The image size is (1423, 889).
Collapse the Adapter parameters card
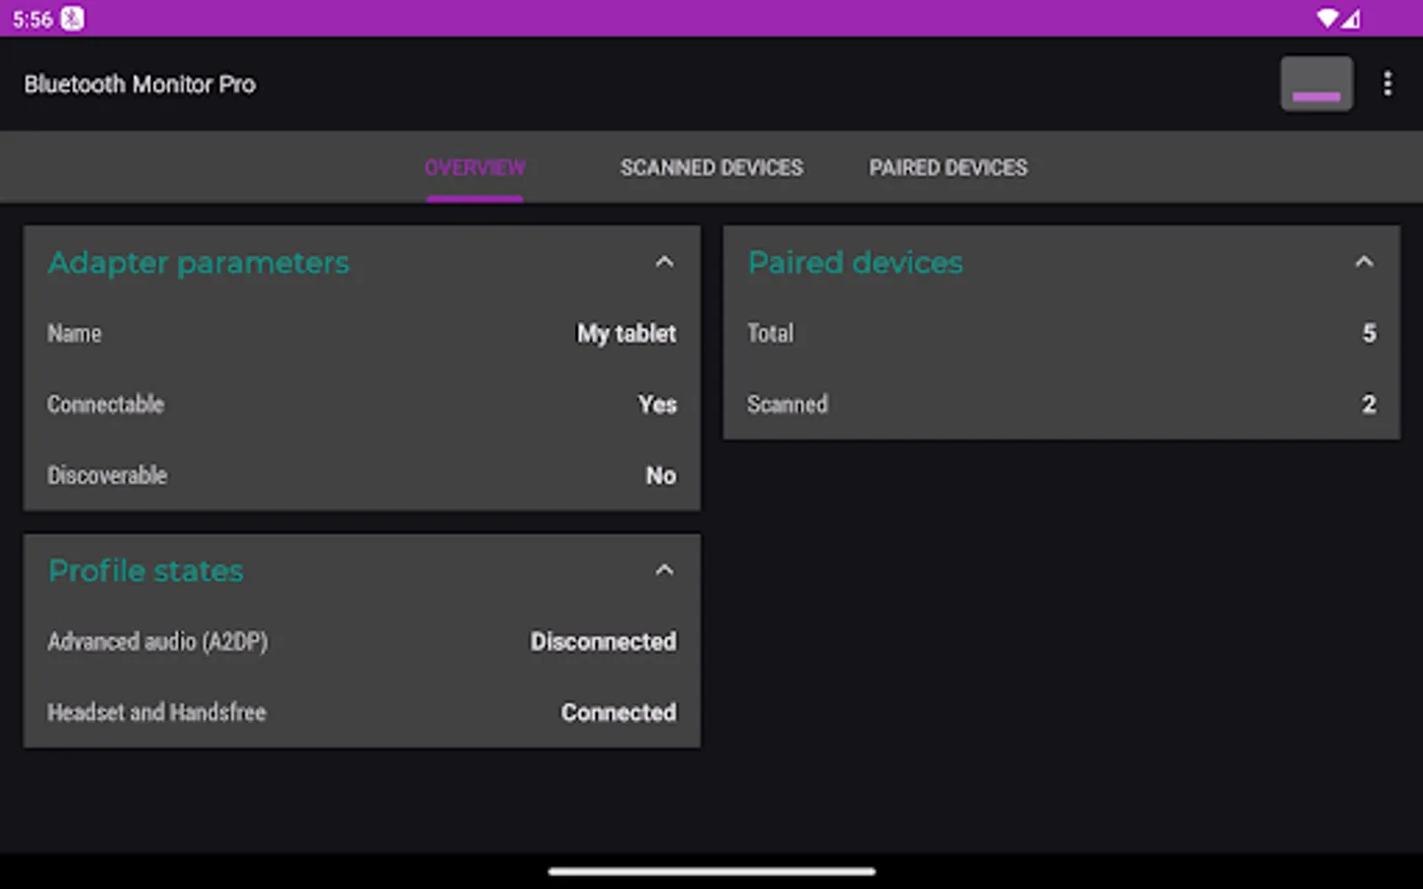click(x=665, y=262)
